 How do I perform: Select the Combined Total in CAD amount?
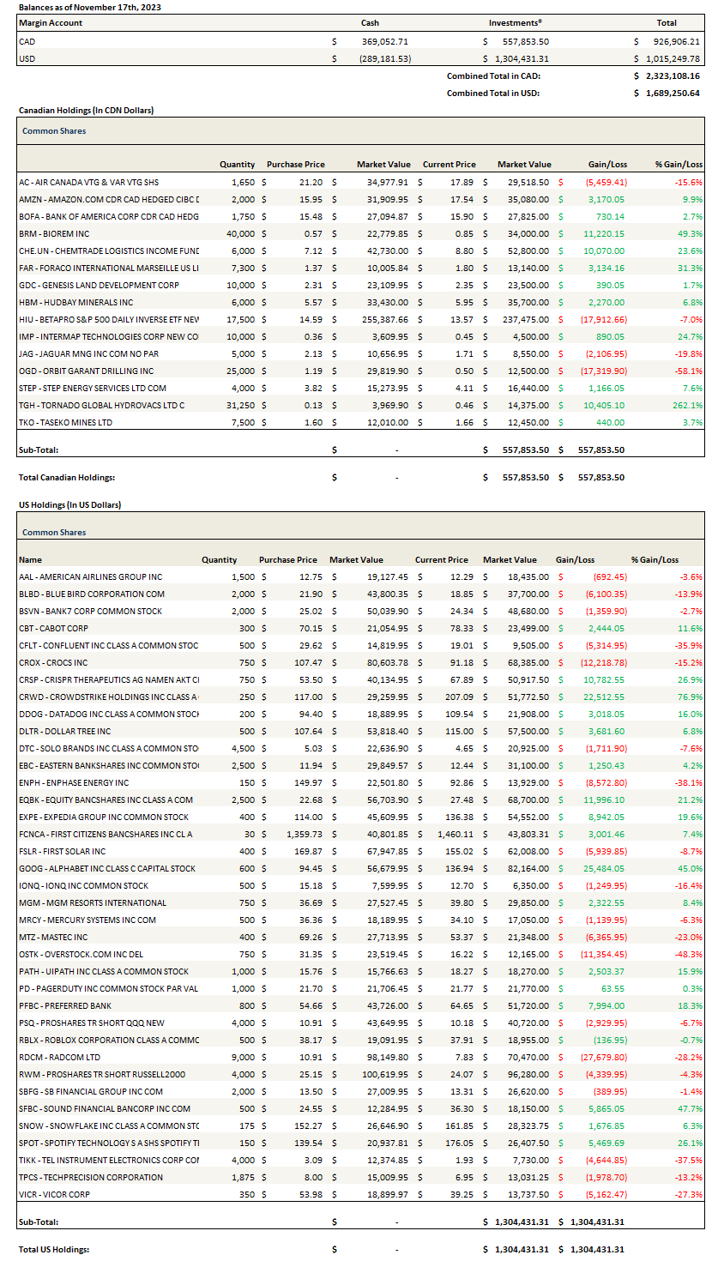click(671, 75)
